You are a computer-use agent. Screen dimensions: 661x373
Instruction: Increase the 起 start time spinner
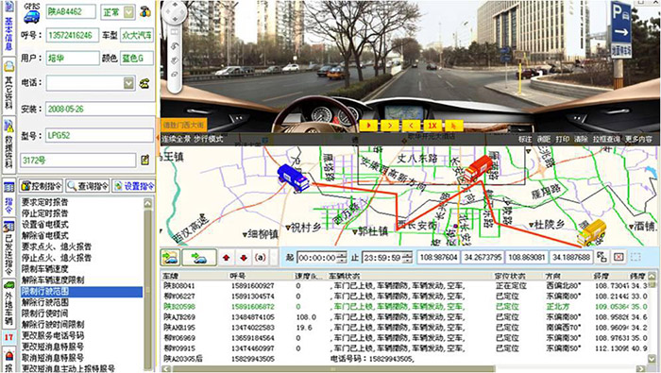pos(342,254)
